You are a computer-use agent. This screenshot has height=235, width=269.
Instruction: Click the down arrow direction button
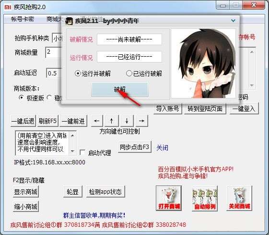(x=127, y=121)
